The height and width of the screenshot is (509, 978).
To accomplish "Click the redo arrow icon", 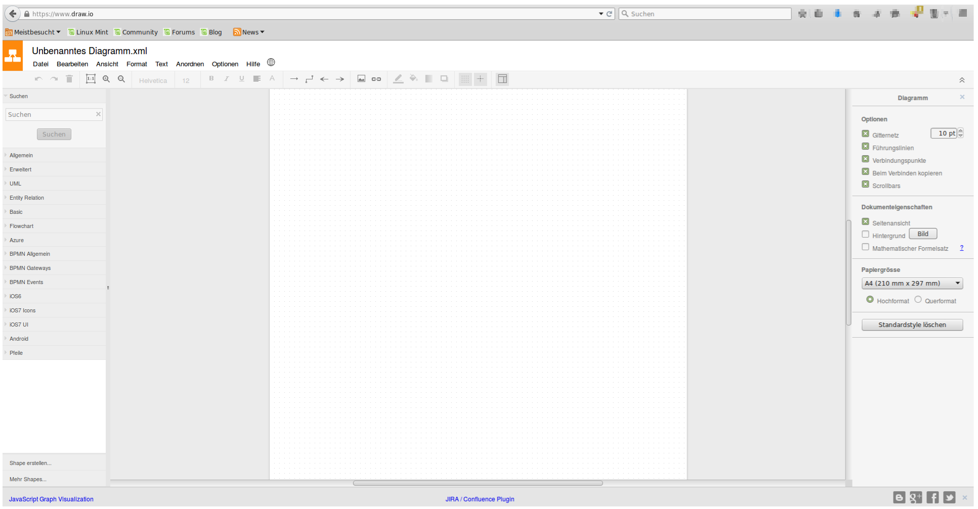I will pyautogui.click(x=54, y=79).
